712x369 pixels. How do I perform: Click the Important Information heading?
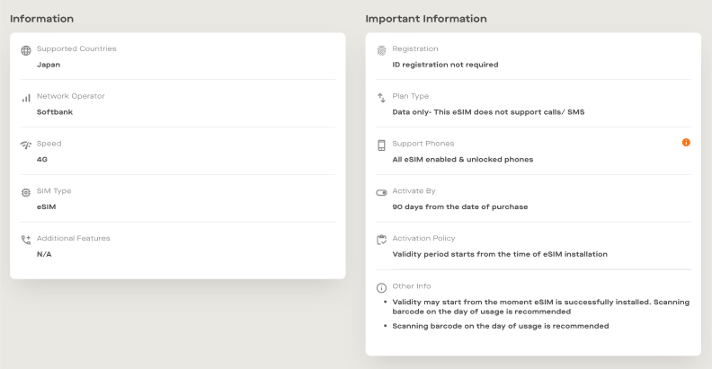[426, 19]
